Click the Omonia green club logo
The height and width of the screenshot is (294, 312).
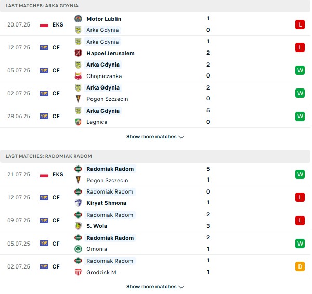[x=78, y=249]
